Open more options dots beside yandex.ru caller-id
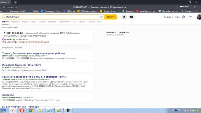 [x=26, y=40]
